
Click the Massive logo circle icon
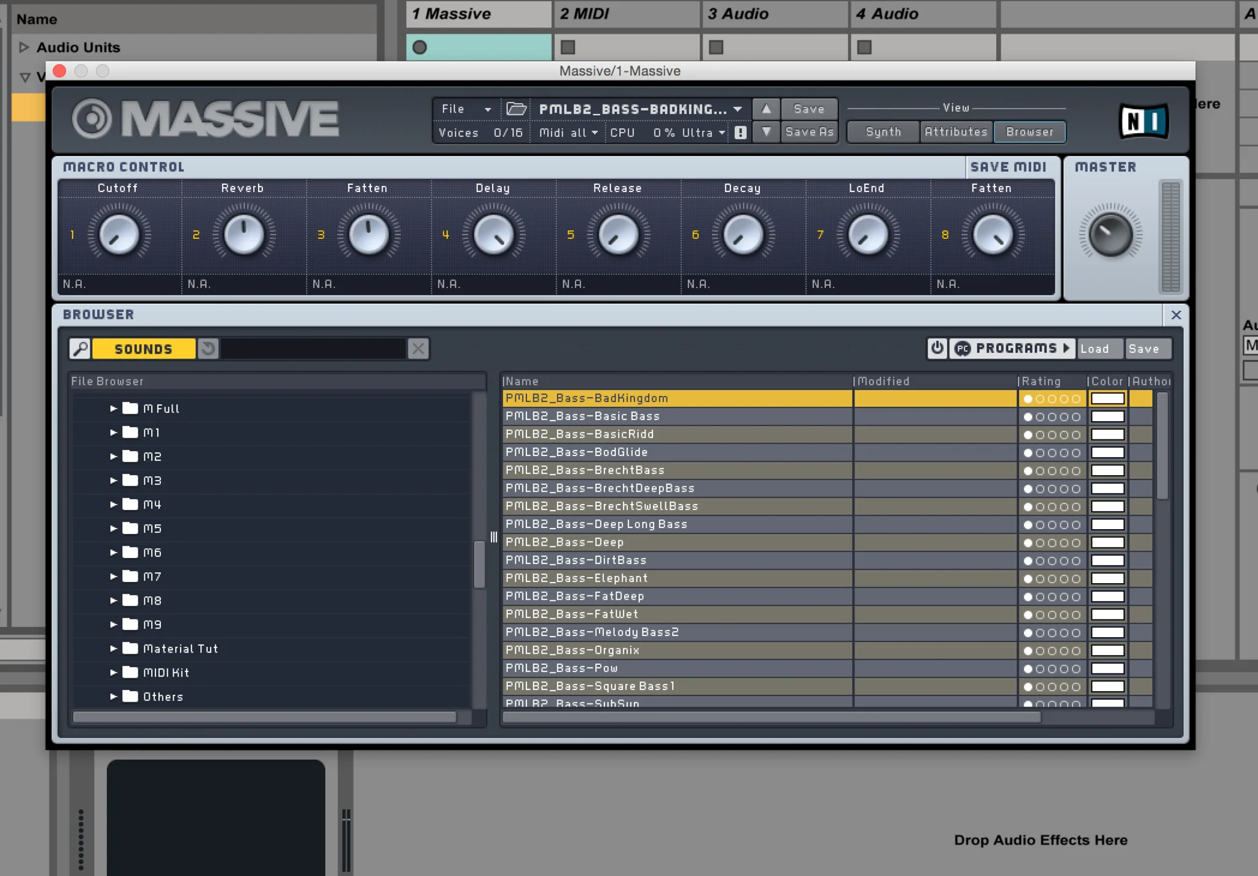pos(92,118)
